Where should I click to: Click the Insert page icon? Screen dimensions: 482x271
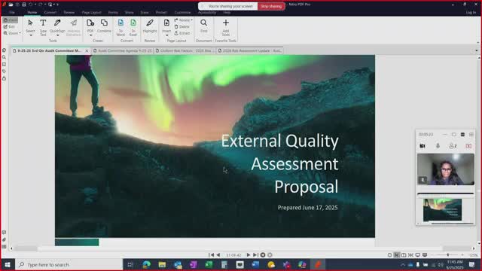point(166,23)
